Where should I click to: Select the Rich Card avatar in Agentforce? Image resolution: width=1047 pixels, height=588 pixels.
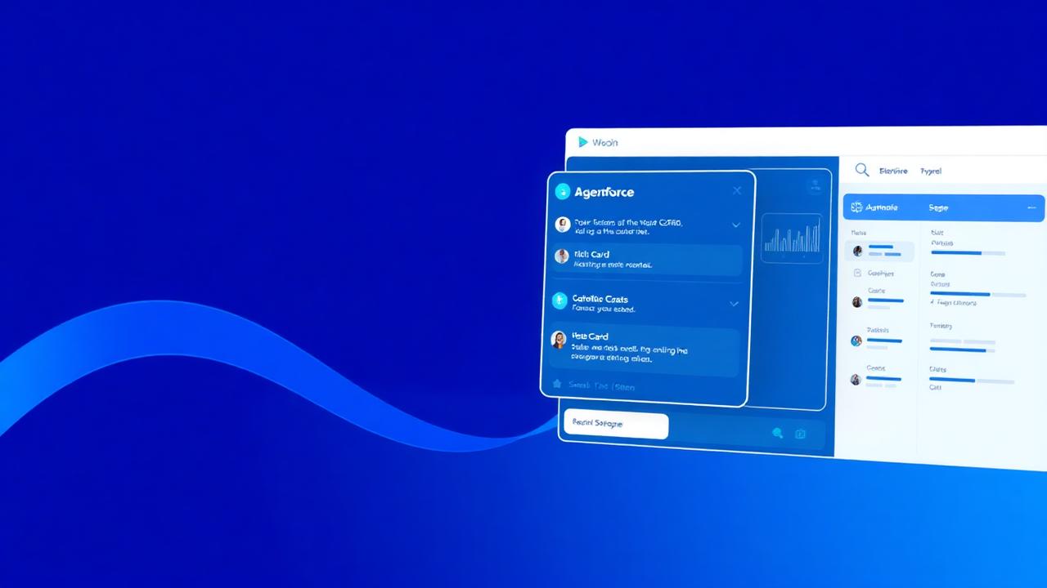[561, 256]
